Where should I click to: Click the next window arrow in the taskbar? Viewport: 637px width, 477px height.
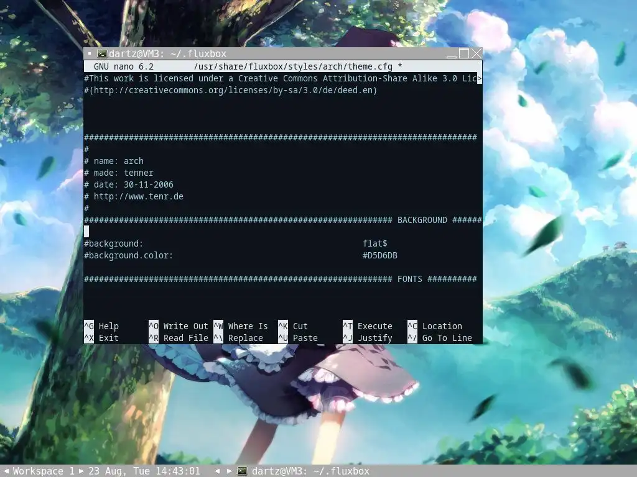(x=230, y=471)
